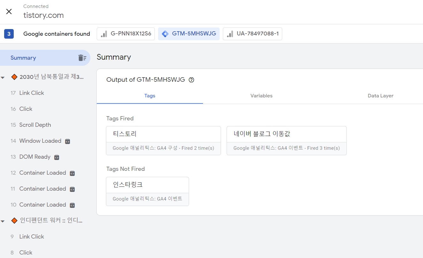Image resolution: width=423 pixels, height=258 pixels.
Task: Select the G-PNN18X12S6 container
Action: (126, 34)
